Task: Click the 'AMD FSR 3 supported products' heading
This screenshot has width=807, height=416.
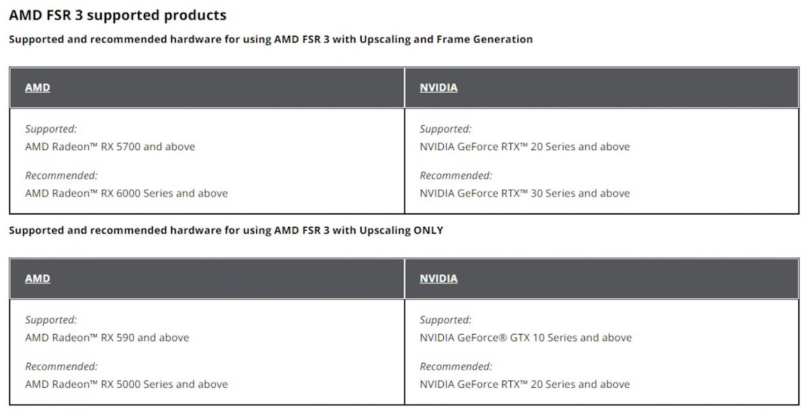Action: [x=118, y=15]
